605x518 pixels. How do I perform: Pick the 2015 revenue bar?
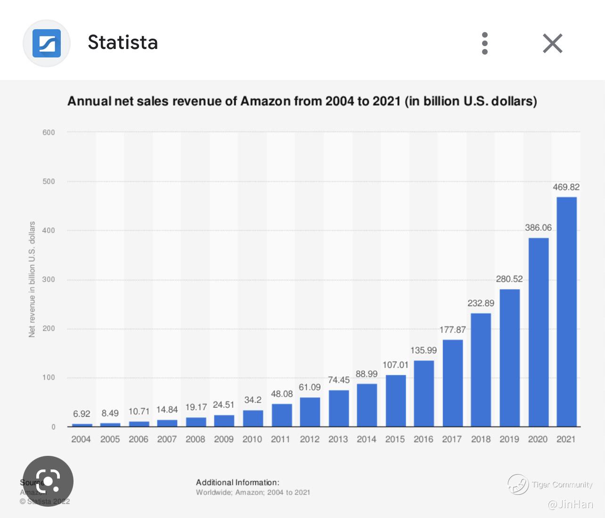(x=395, y=401)
